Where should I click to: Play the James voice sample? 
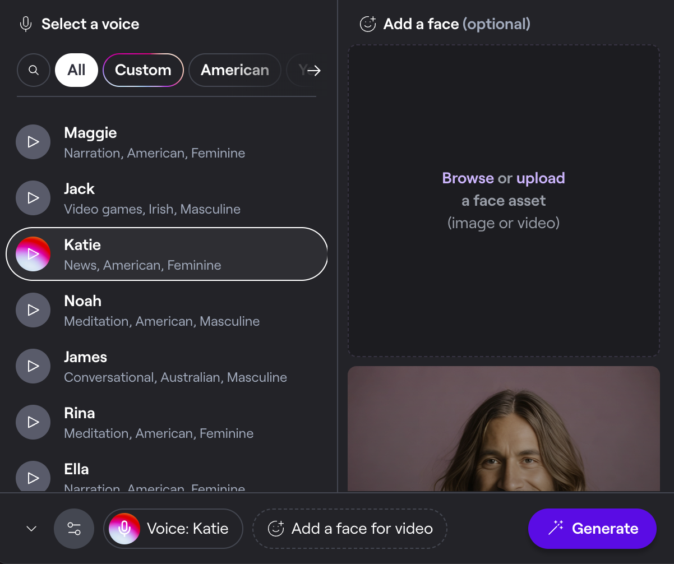coord(33,366)
